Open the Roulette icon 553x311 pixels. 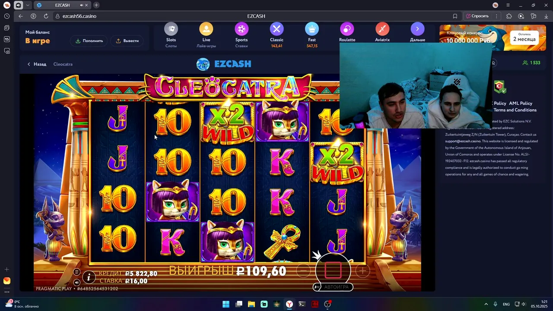click(347, 29)
